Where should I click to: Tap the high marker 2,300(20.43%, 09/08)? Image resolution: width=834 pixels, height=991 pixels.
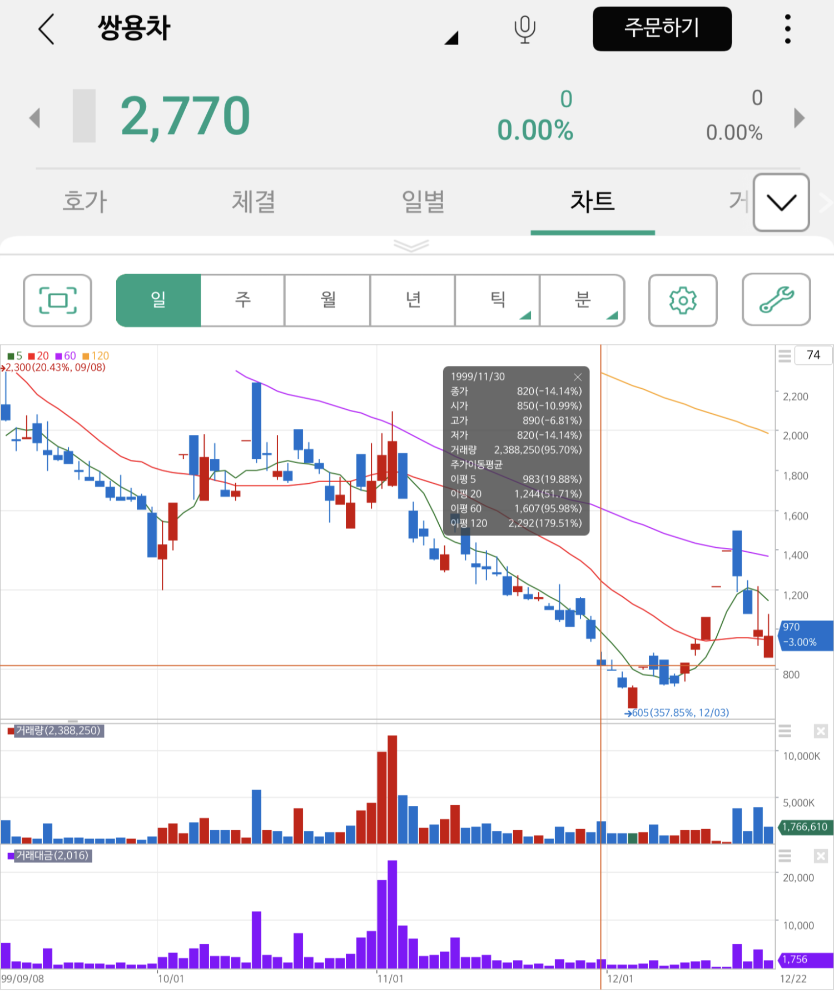pyautogui.click(x=53, y=367)
